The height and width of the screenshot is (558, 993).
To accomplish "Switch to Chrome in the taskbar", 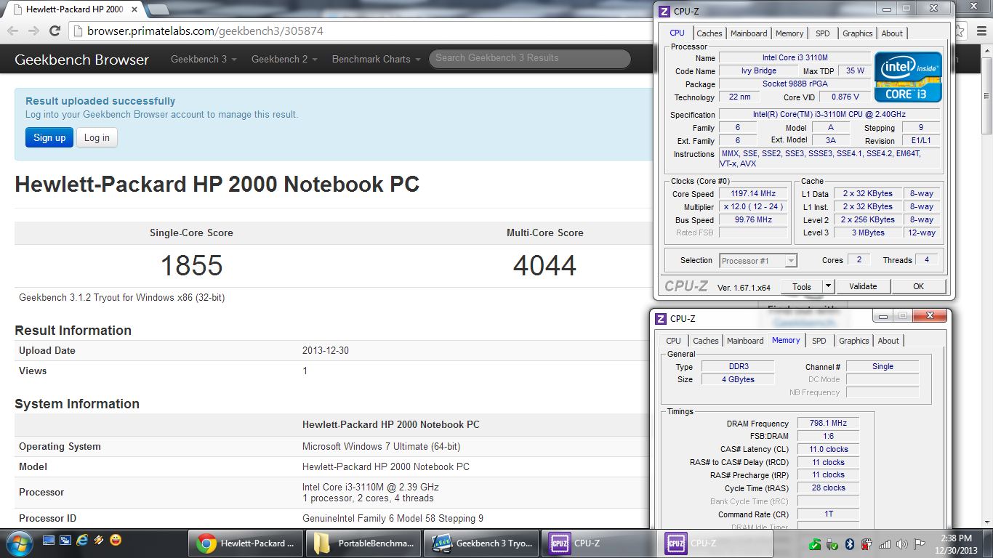I will tap(246, 543).
